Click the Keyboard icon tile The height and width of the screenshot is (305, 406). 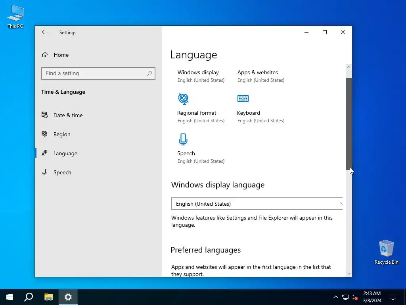243,98
